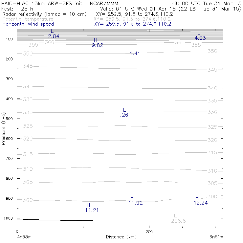Click the '500' pressure axis label
Image resolution: width=243 pixels, height=243 pixels.
click(9, 119)
